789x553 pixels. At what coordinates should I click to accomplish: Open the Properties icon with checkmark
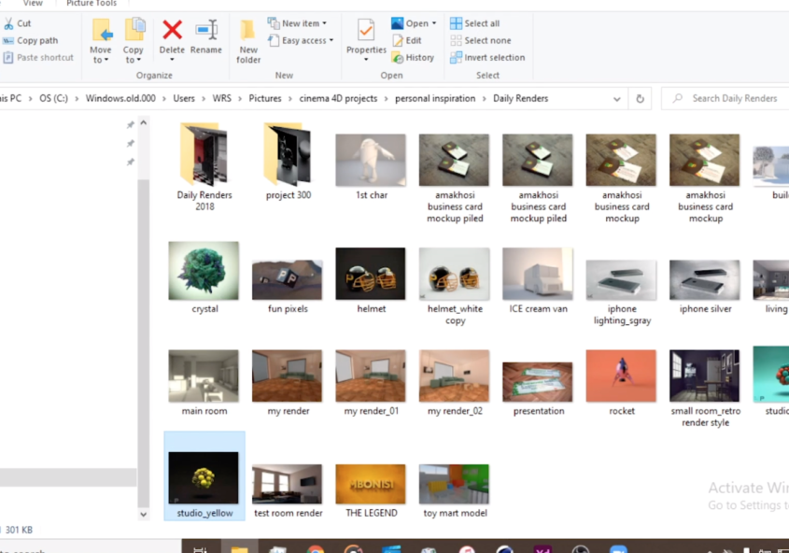[x=366, y=30]
